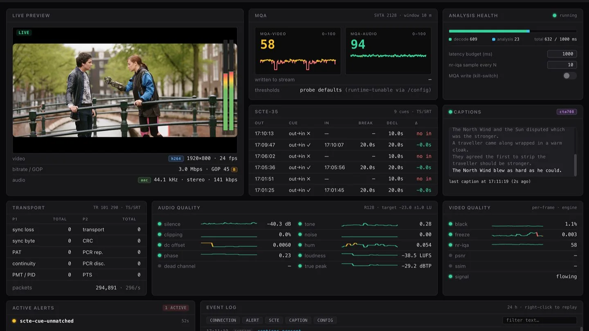Click the last caption timestamp line
The image size is (589, 331).
point(490,181)
